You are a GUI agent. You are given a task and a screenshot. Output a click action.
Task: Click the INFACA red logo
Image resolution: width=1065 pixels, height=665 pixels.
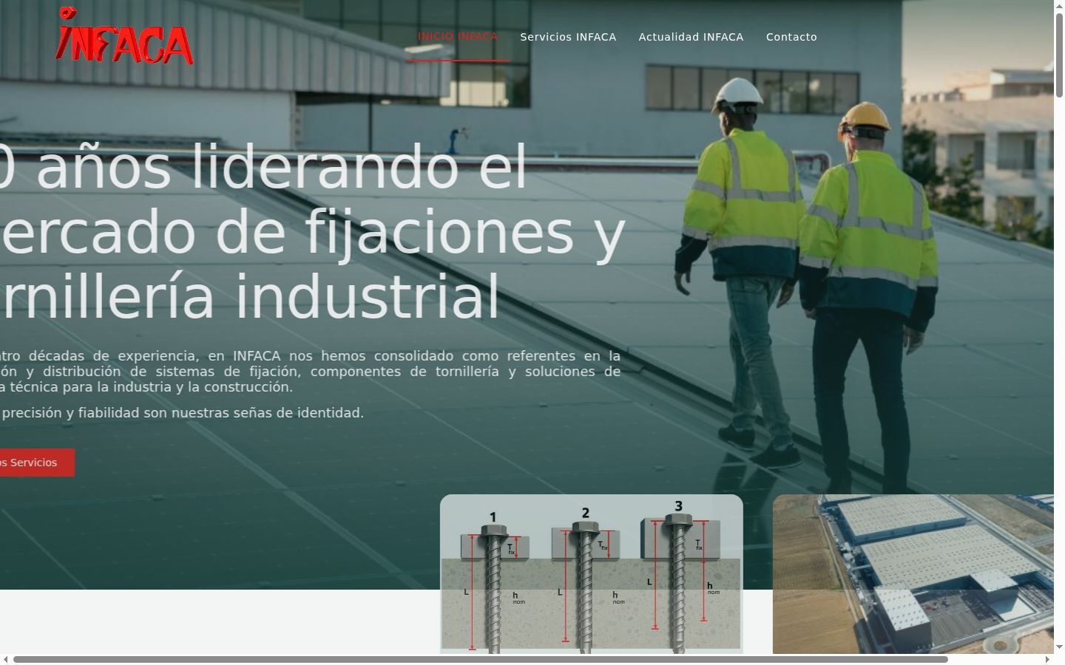click(124, 35)
